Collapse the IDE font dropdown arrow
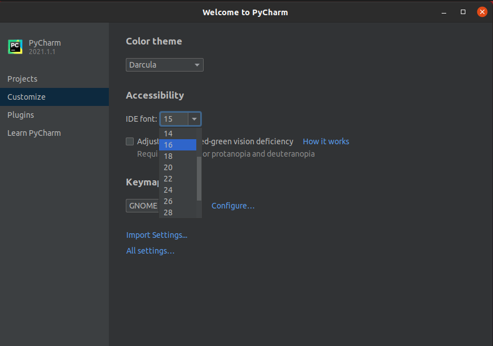This screenshot has height=346, width=493. (x=194, y=119)
